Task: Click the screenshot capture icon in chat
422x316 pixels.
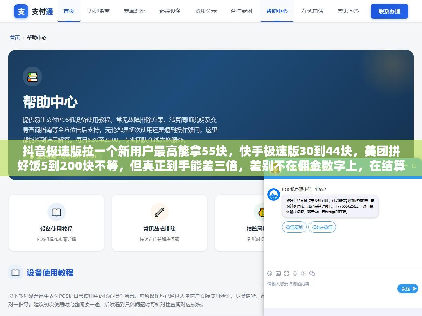Action: pyautogui.click(x=287, y=273)
